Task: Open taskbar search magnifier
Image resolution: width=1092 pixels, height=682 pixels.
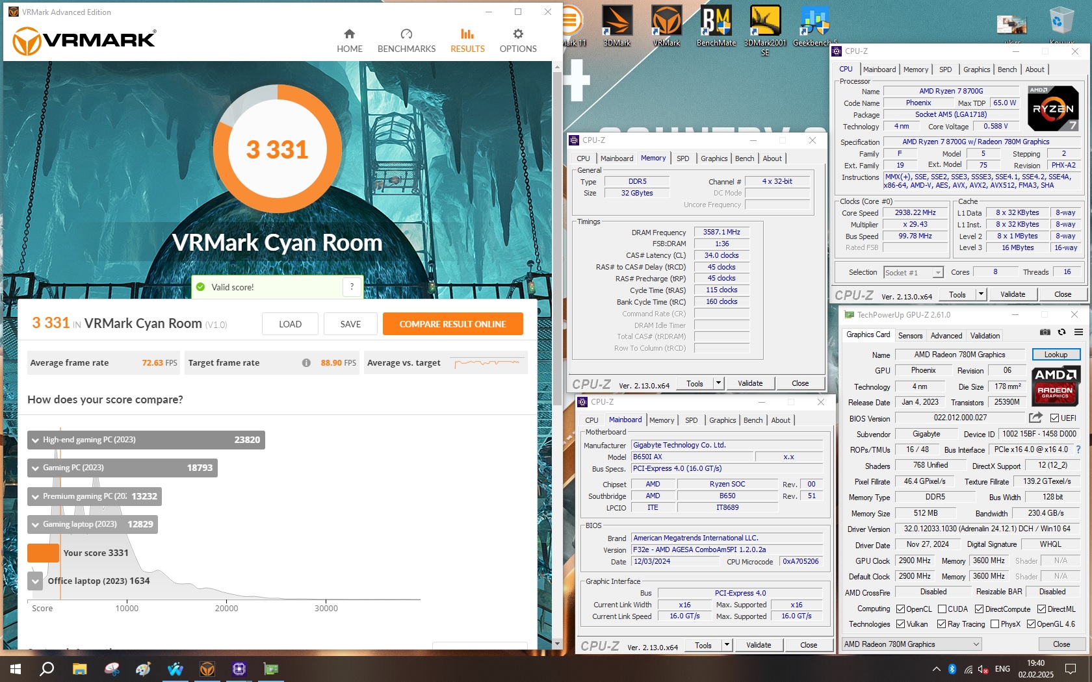Action: 47,668
